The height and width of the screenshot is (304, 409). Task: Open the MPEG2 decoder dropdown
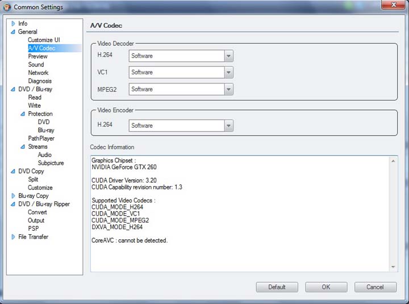coord(228,89)
